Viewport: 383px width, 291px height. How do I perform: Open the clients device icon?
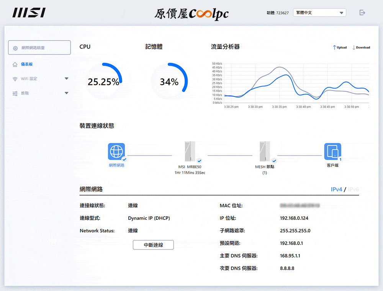coord(332,152)
